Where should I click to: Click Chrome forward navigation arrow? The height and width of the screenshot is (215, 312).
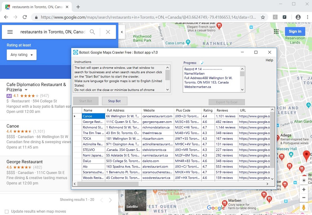click(15, 17)
